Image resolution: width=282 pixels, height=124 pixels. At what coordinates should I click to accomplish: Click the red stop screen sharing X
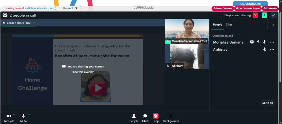point(255,15)
